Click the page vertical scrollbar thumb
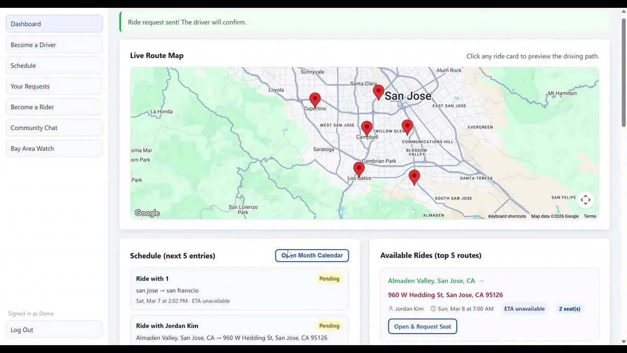Image resolution: width=627 pixels, height=353 pixels. tap(623, 72)
